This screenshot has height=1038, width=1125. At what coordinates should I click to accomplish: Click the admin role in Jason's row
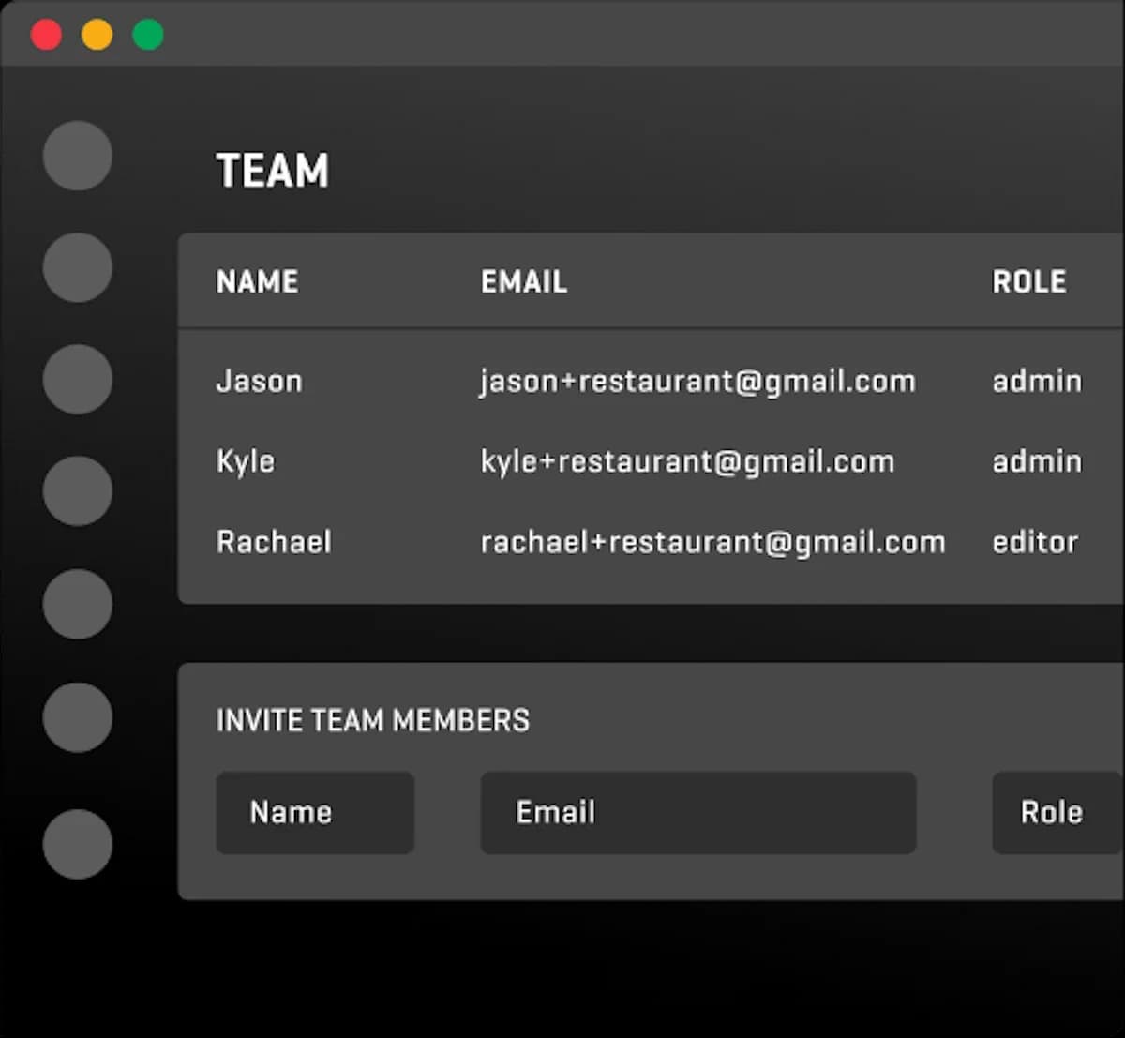point(1037,381)
